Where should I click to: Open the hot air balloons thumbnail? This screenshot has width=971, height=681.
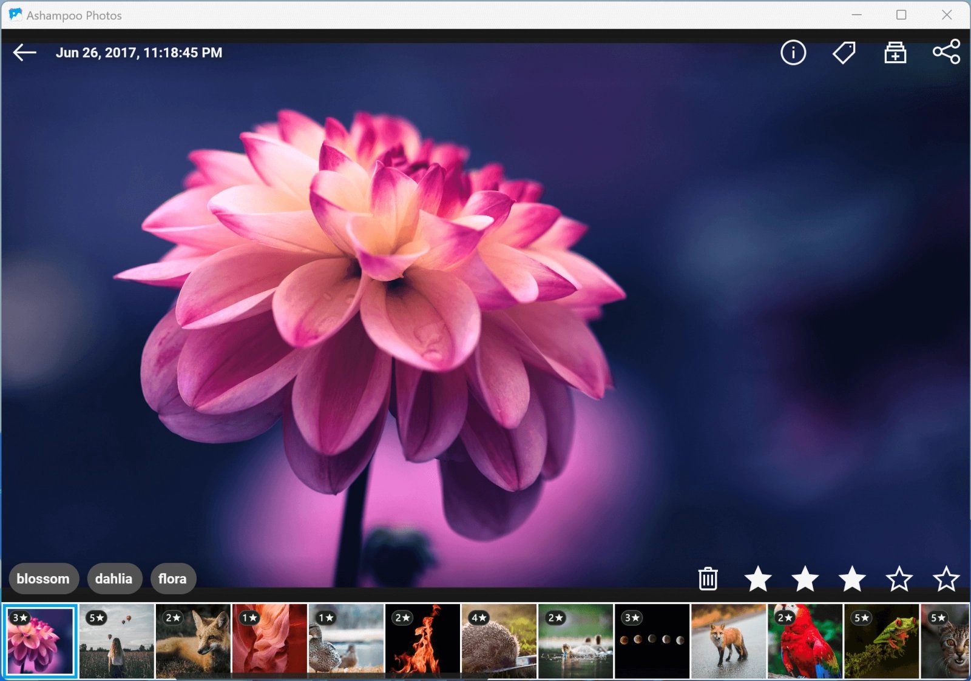tap(117, 641)
